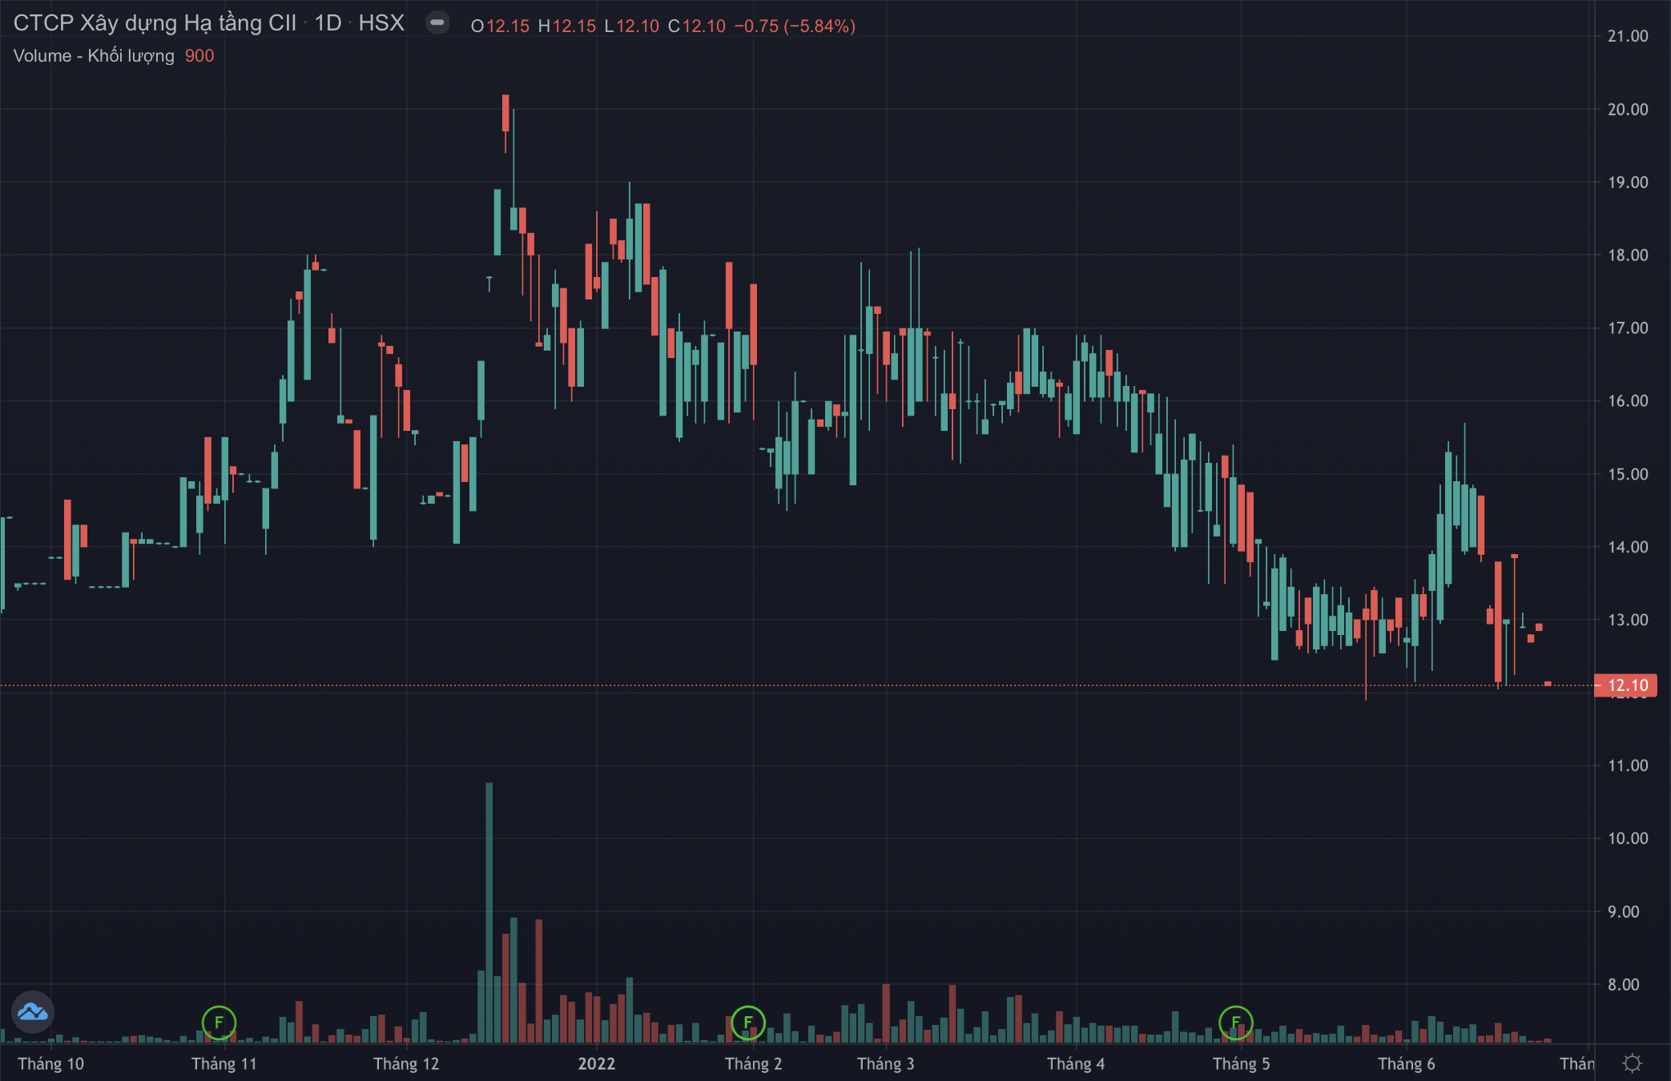Screen dimensions: 1671x1081
Task: Click the Tháng 10 time axis label
Action: pyautogui.click(x=50, y=1063)
